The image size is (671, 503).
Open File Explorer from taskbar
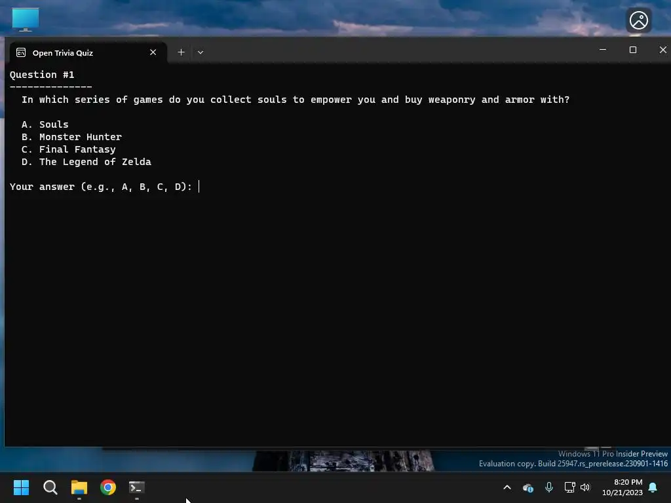click(79, 487)
